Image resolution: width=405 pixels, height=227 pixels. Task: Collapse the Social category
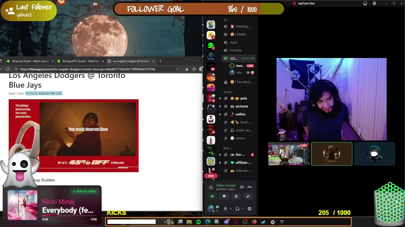(229, 92)
